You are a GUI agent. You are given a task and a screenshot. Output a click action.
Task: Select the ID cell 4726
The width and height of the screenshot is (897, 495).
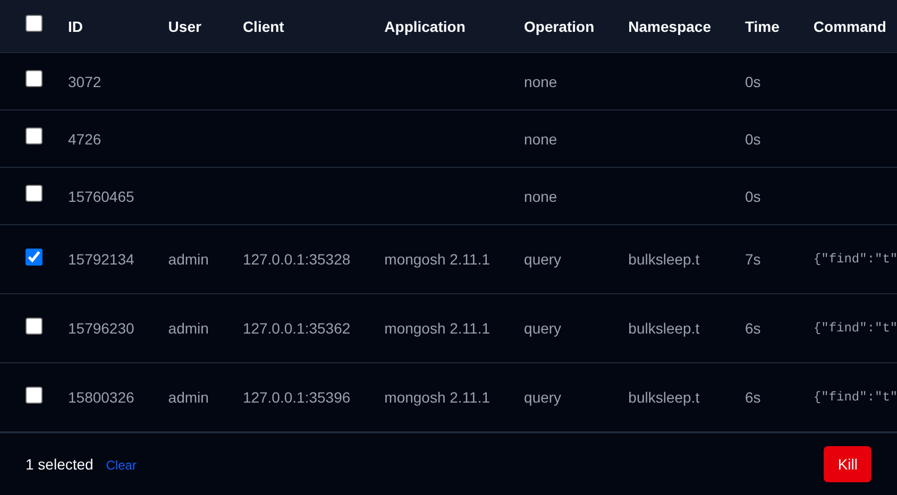click(84, 140)
